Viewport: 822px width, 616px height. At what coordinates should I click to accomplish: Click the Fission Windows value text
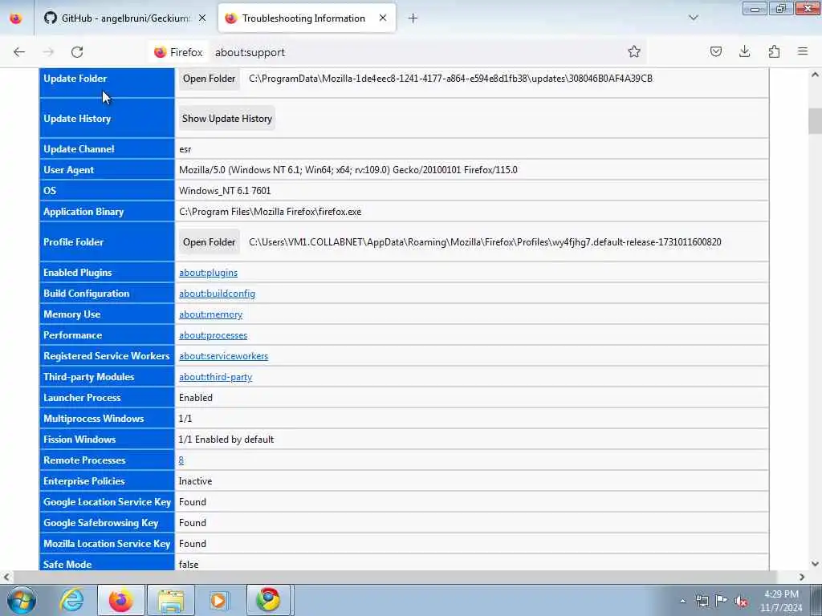click(226, 440)
